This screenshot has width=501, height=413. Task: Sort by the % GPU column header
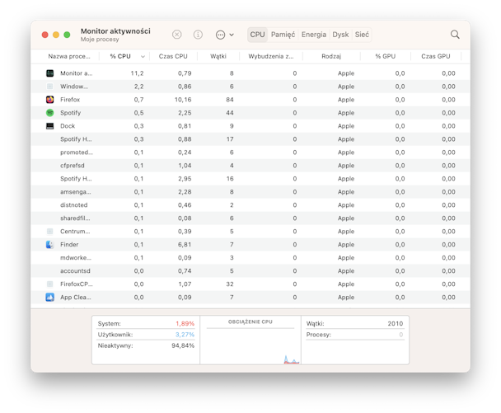click(386, 56)
